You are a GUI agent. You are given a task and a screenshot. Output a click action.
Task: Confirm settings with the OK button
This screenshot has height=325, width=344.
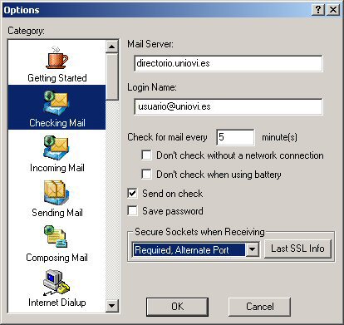click(x=177, y=307)
